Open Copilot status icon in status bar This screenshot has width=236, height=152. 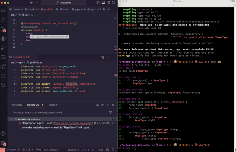click(x=107, y=150)
